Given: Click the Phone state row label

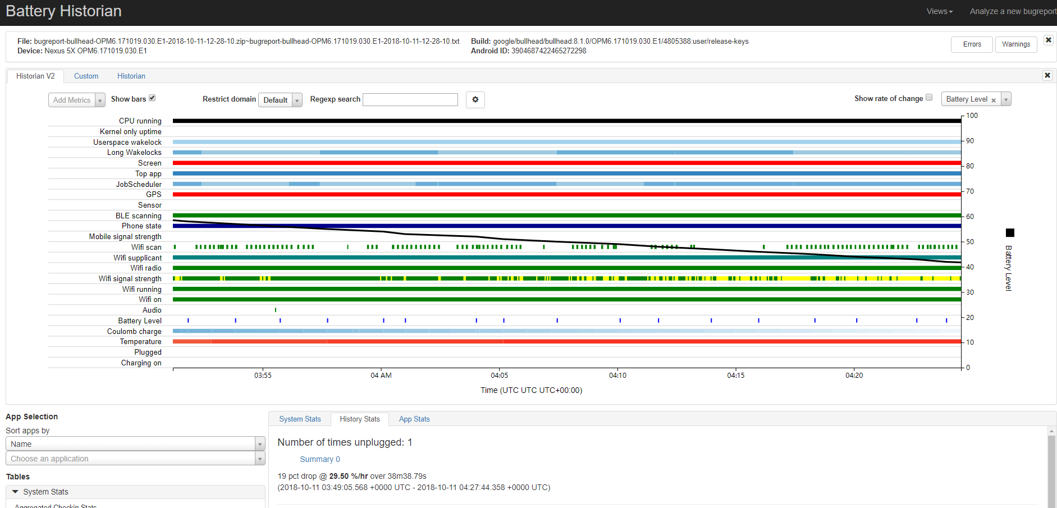Looking at the screenshot, I should [x=141, y=226].
